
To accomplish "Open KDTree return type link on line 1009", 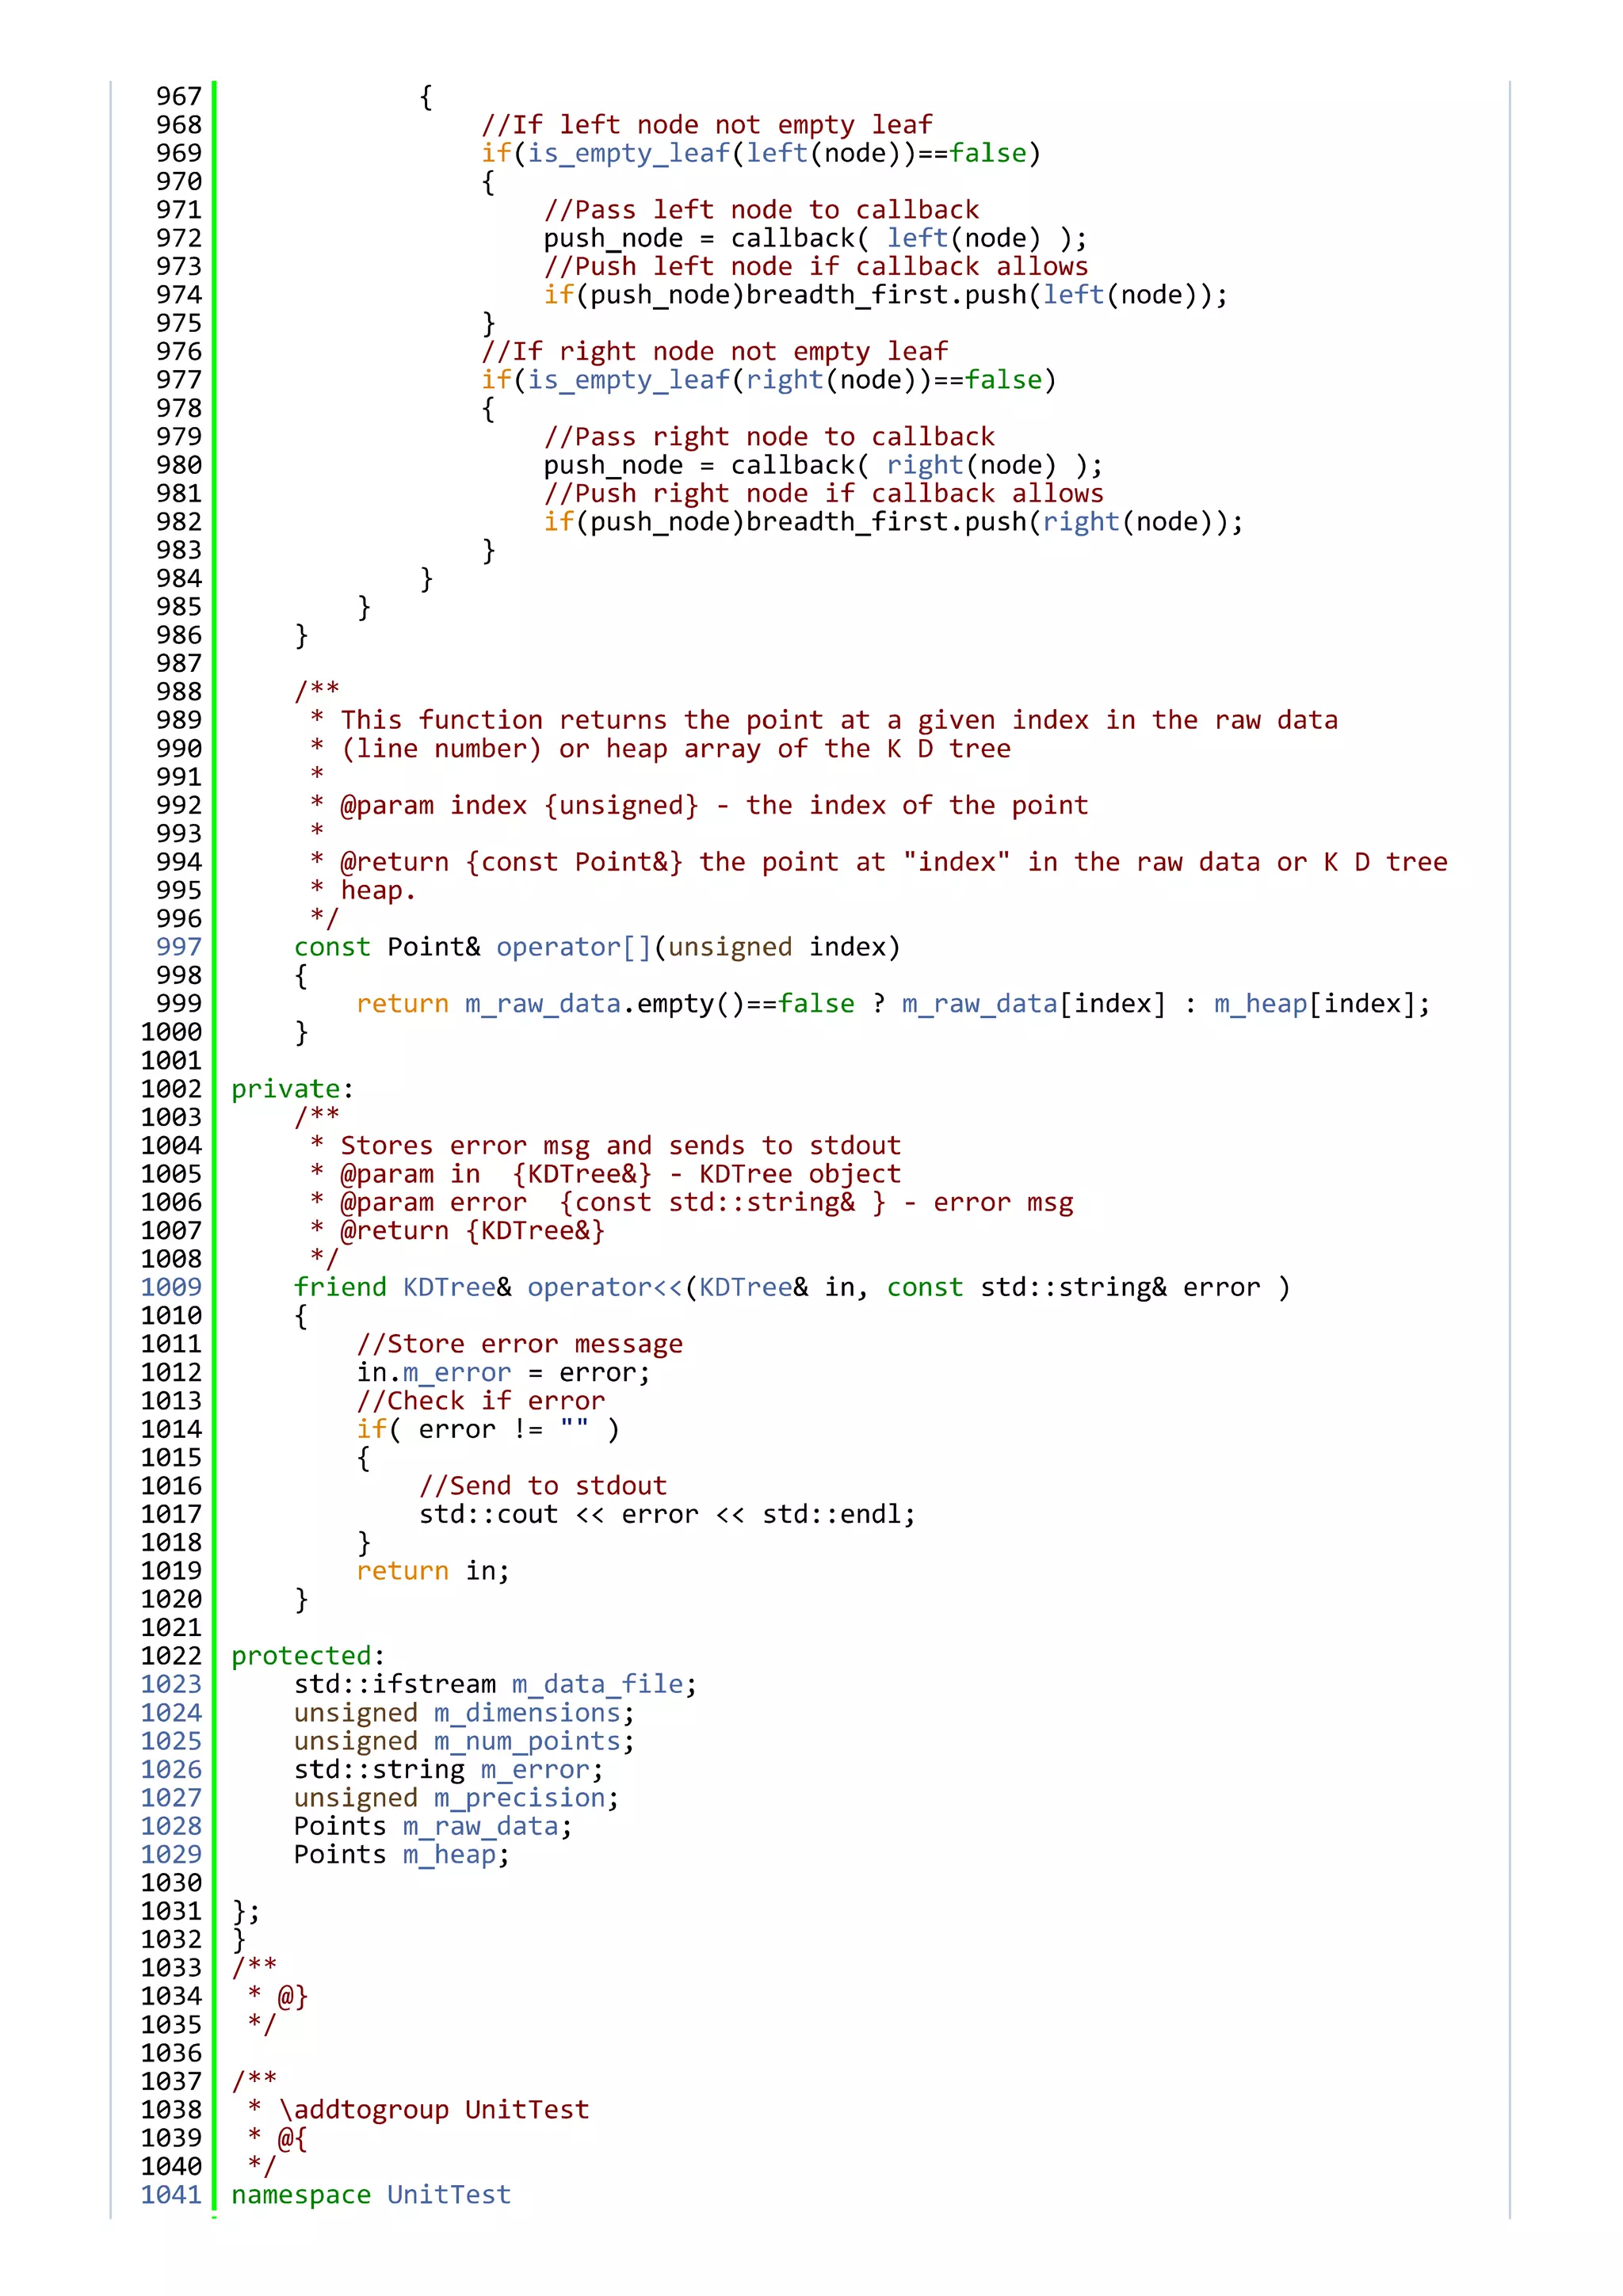I will click(449, 1287).
